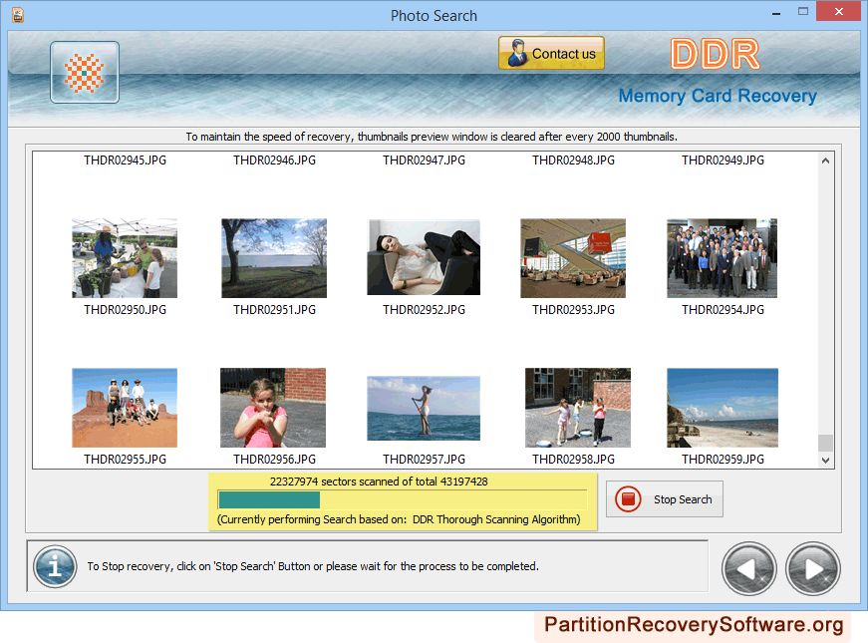Click the label THDR02957.JPG
Image resolution: width=868 pixels, height=643 pixels.
click(425, 460)
